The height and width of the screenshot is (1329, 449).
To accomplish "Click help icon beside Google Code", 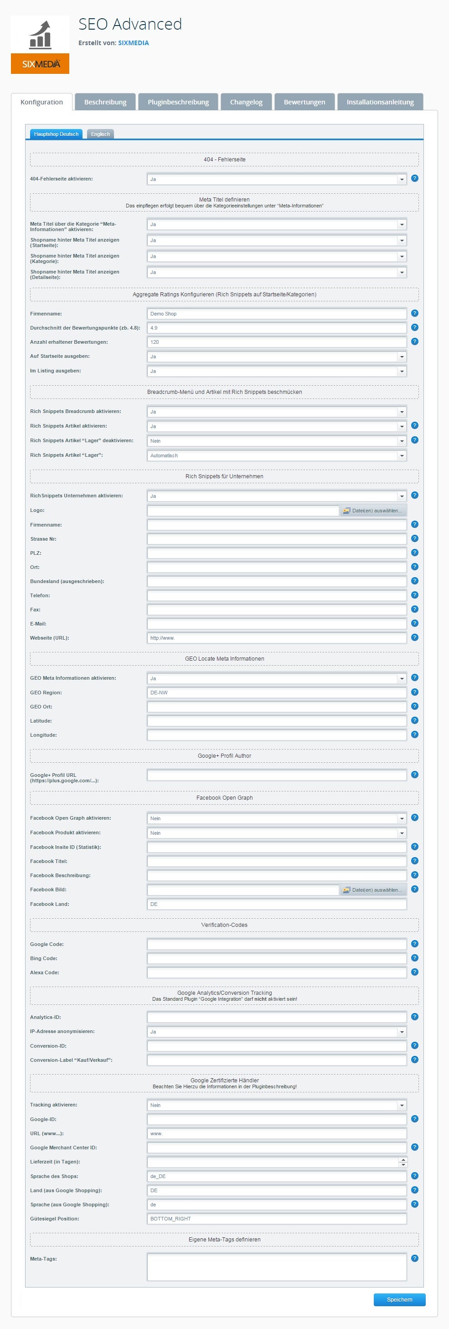I will click(x=414, y=944).
